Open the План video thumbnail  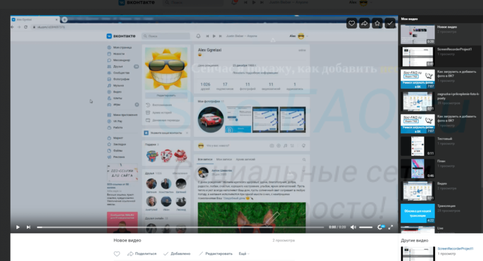point(418,169)
